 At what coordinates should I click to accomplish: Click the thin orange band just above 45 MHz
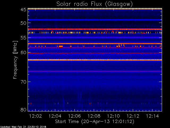(95, 9)
